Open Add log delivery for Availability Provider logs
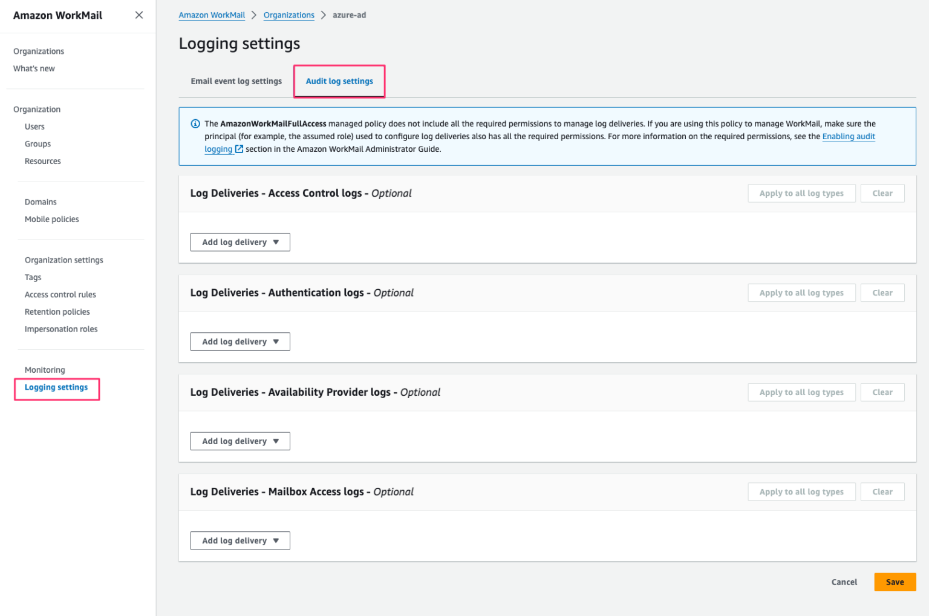This screenshot has height=616, width=929. tap(240, 441)
